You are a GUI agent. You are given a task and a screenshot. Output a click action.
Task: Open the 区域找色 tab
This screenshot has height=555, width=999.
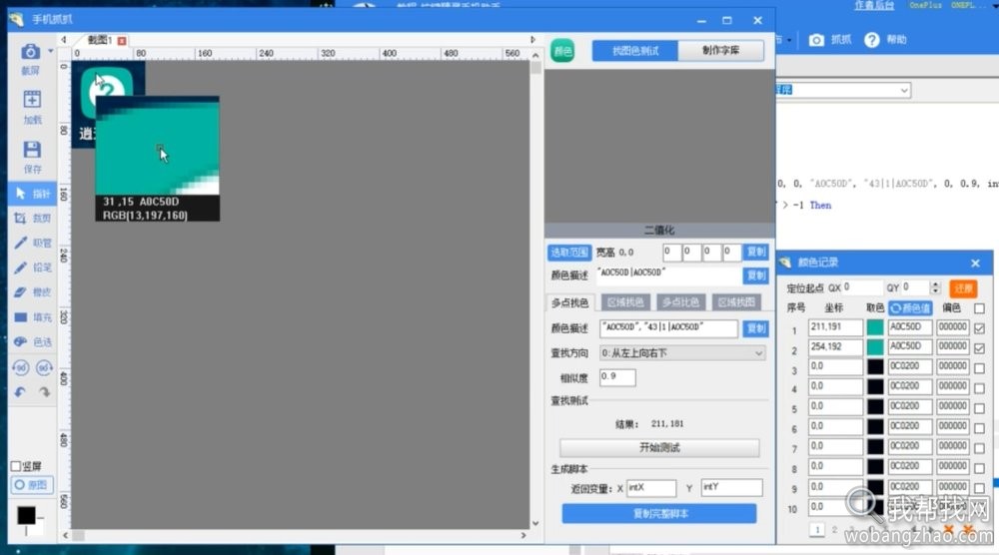tap(625, 302)
